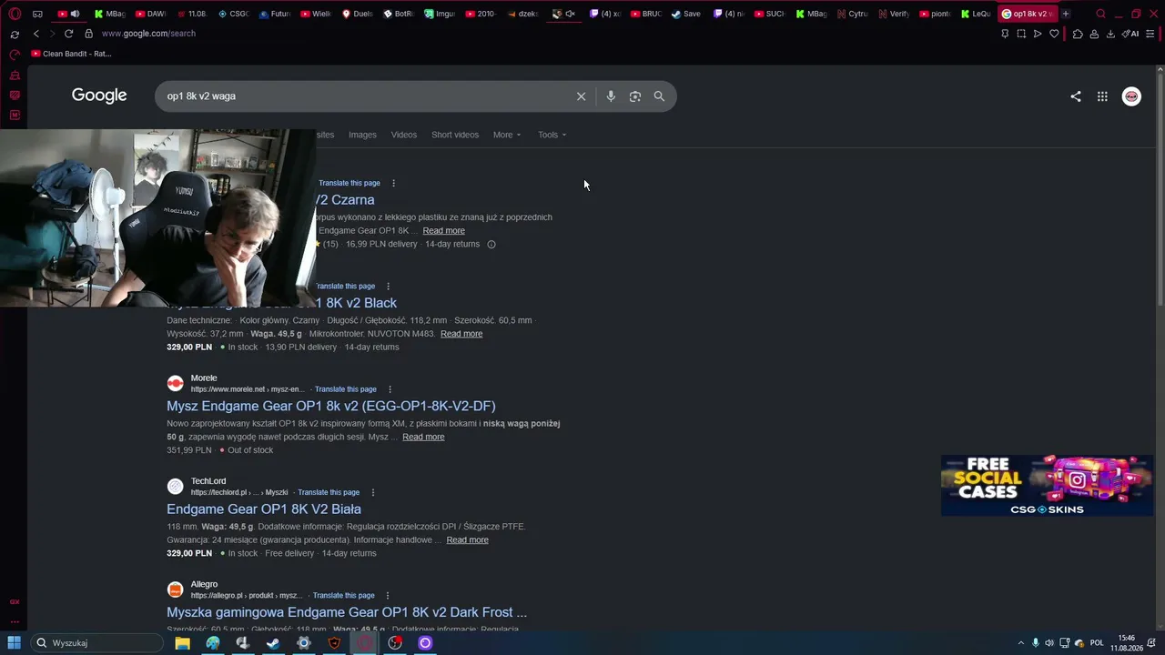Mute the audio in the playing tab

pos(75,14)
